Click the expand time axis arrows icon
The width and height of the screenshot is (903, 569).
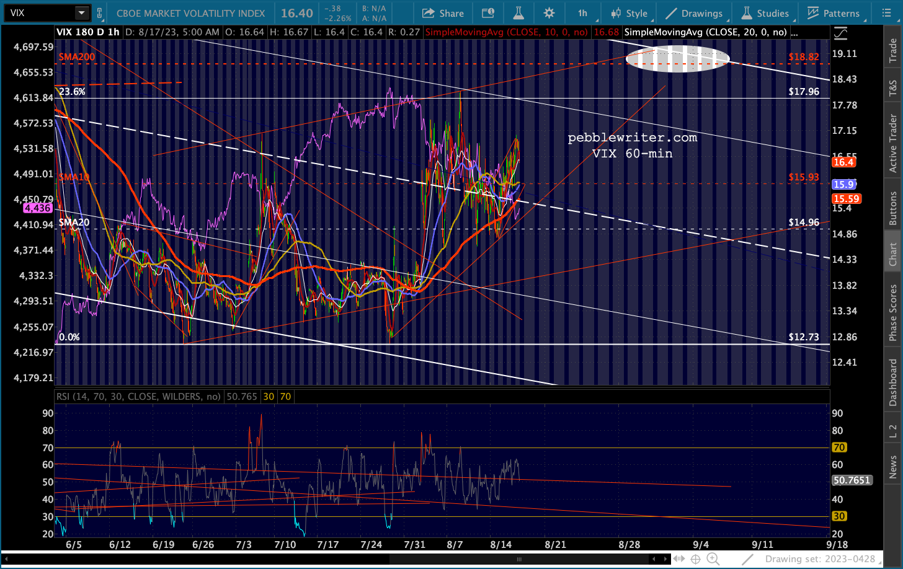tap(678, 558)
